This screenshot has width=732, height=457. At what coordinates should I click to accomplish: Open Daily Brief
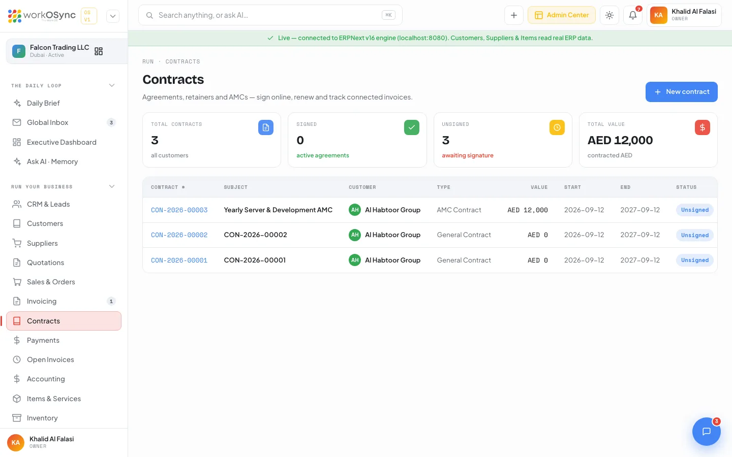tap(64, 103)
